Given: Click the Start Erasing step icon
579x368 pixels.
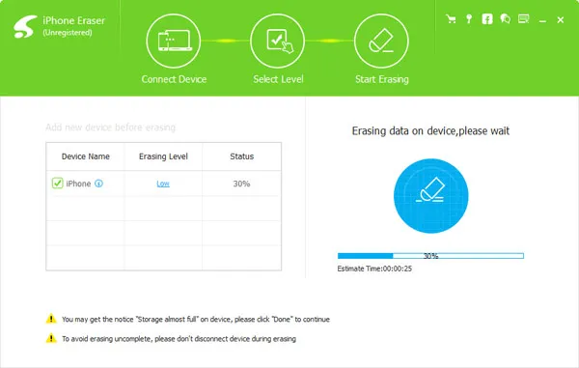Looking at the screenshot, I should (381, 41).
